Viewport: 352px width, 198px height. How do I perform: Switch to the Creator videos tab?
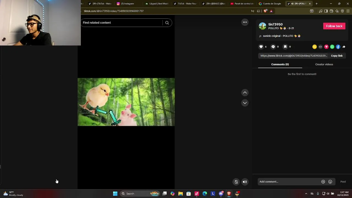324,64
